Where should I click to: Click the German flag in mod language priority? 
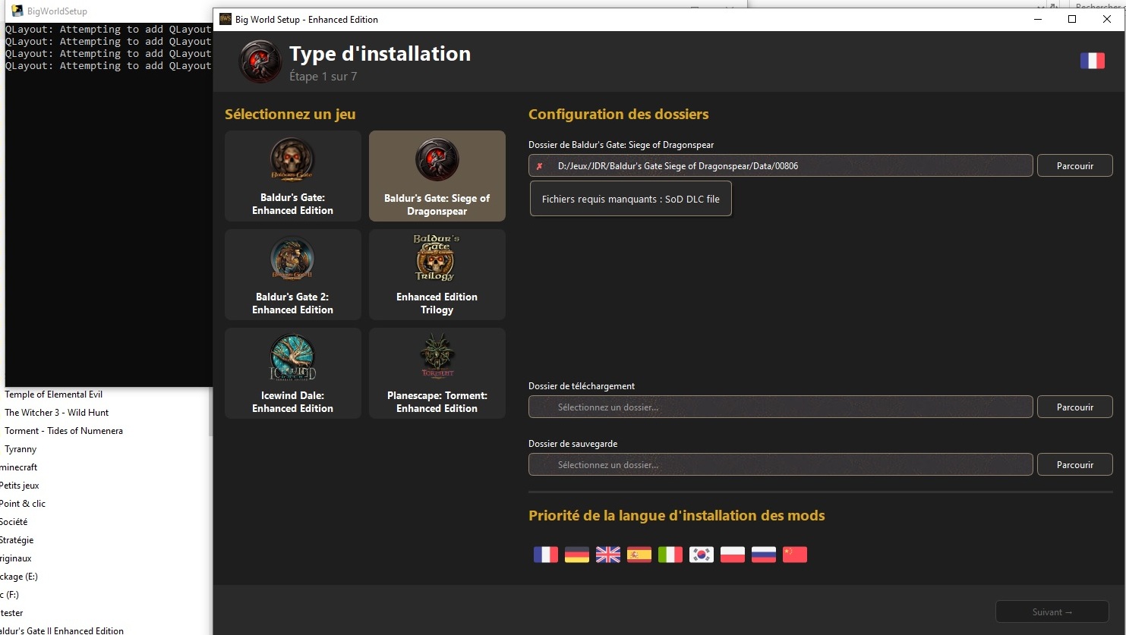(x=577, y=555)
